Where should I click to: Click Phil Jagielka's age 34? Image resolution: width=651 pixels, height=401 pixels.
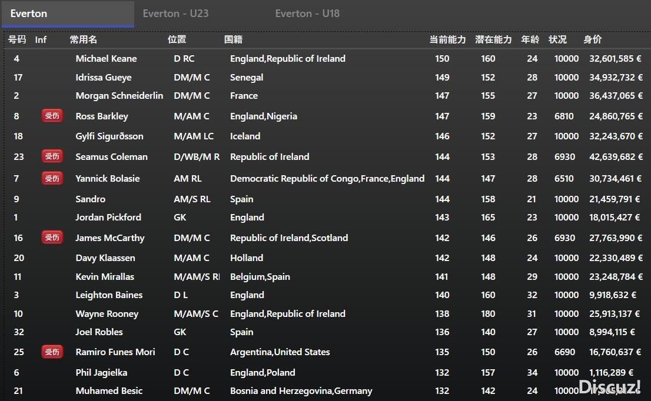click(x=532, y=373)
